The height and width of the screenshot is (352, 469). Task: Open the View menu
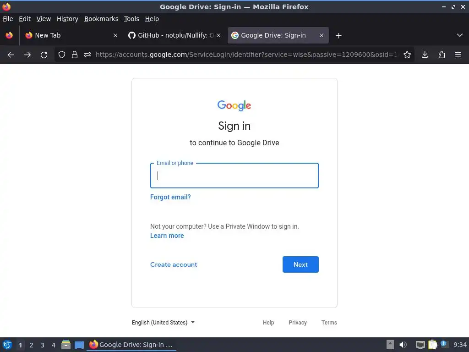[44, 19]
